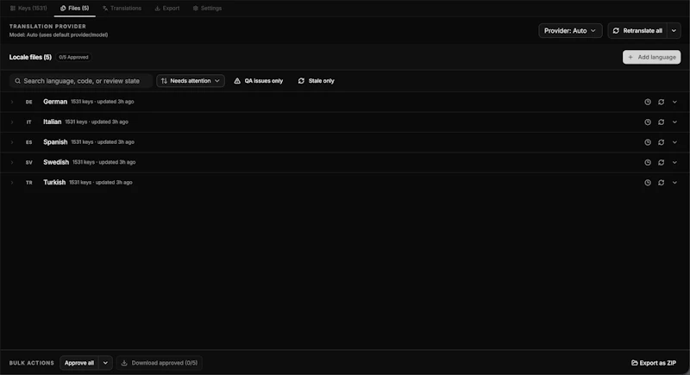Screen dimensions: 690x375
Task: Open German row options chevron
Action: click(674, 102)
